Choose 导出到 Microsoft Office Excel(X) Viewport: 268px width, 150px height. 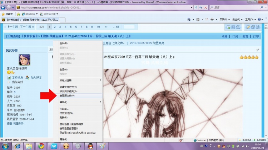[x=78, y=133]
